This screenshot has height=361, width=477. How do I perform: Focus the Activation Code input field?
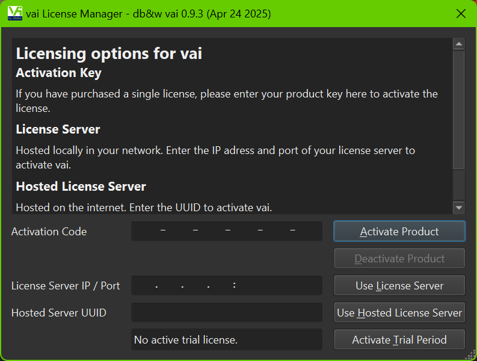[227, 231]
